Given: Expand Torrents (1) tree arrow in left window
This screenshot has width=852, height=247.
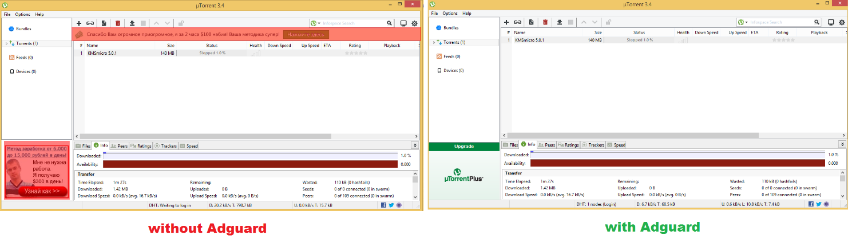Looking at the screenshot, I should 6,43.
